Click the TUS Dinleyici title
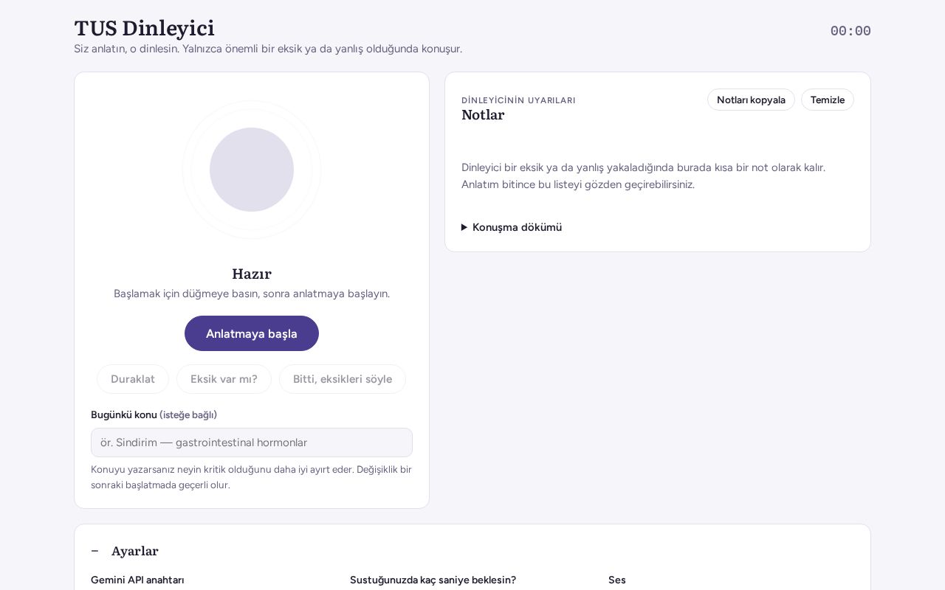945x590 pixels. point(144,28)
